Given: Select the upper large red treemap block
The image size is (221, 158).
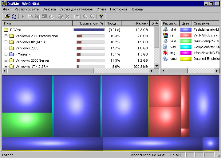Looking at the screenshot, I should click(x=165, y=91).
